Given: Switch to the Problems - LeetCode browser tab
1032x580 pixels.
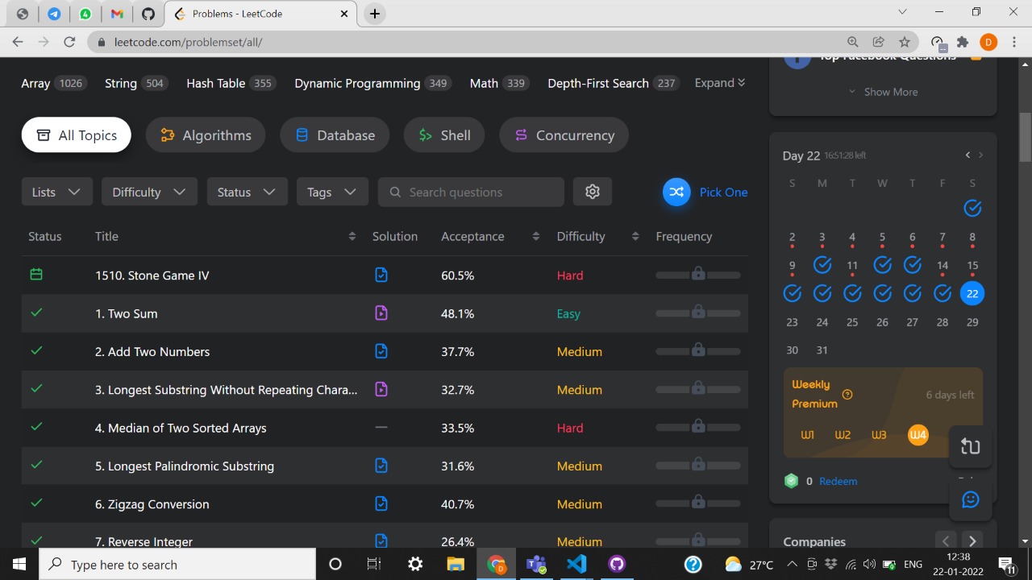Looking at the screenshot, I should tap(260, 14).
